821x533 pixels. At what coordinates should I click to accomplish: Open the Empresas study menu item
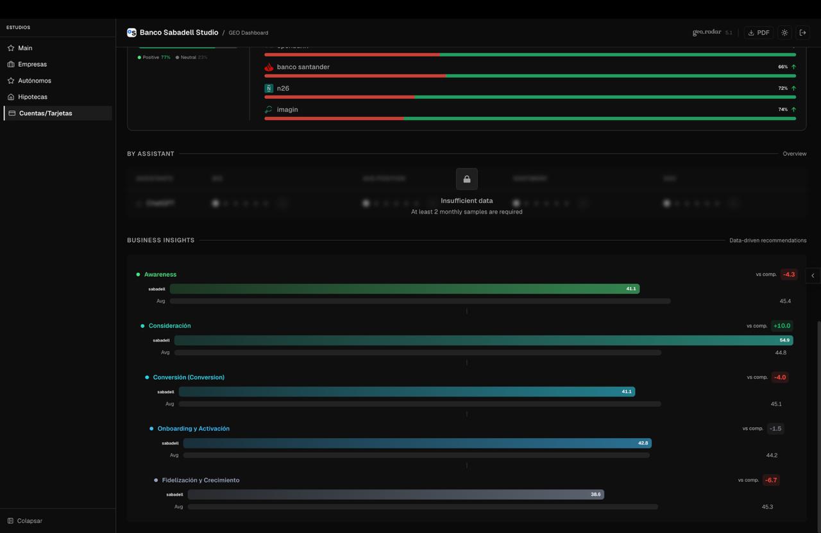(x=32, y=64)
